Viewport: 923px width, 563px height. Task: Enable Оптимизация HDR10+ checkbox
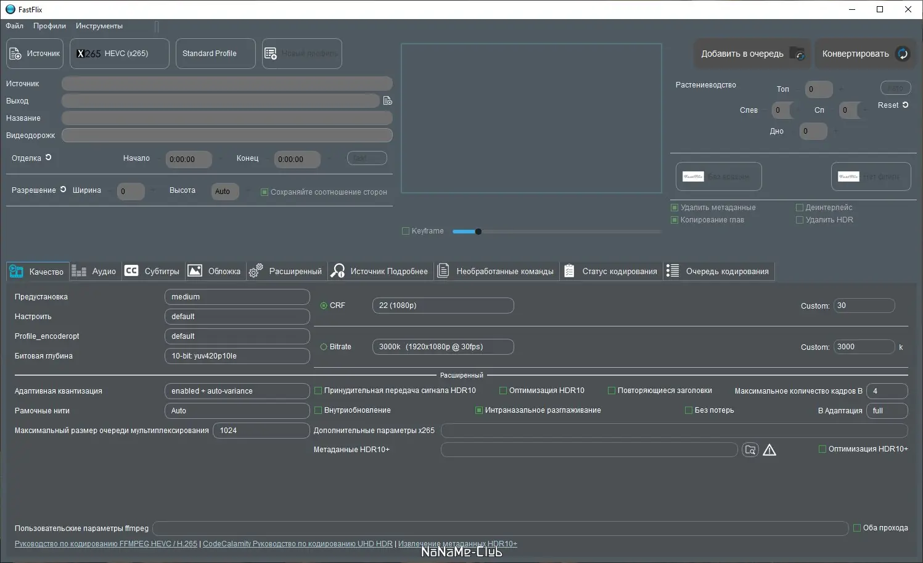(822, 449)
